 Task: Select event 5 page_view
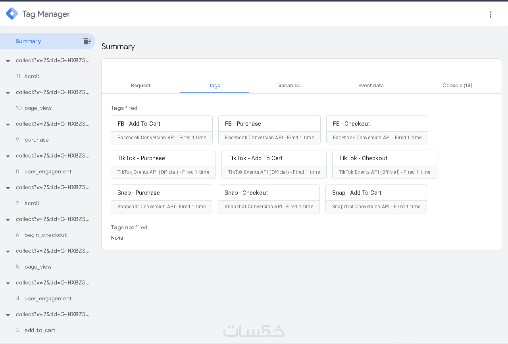coord(48,267)
